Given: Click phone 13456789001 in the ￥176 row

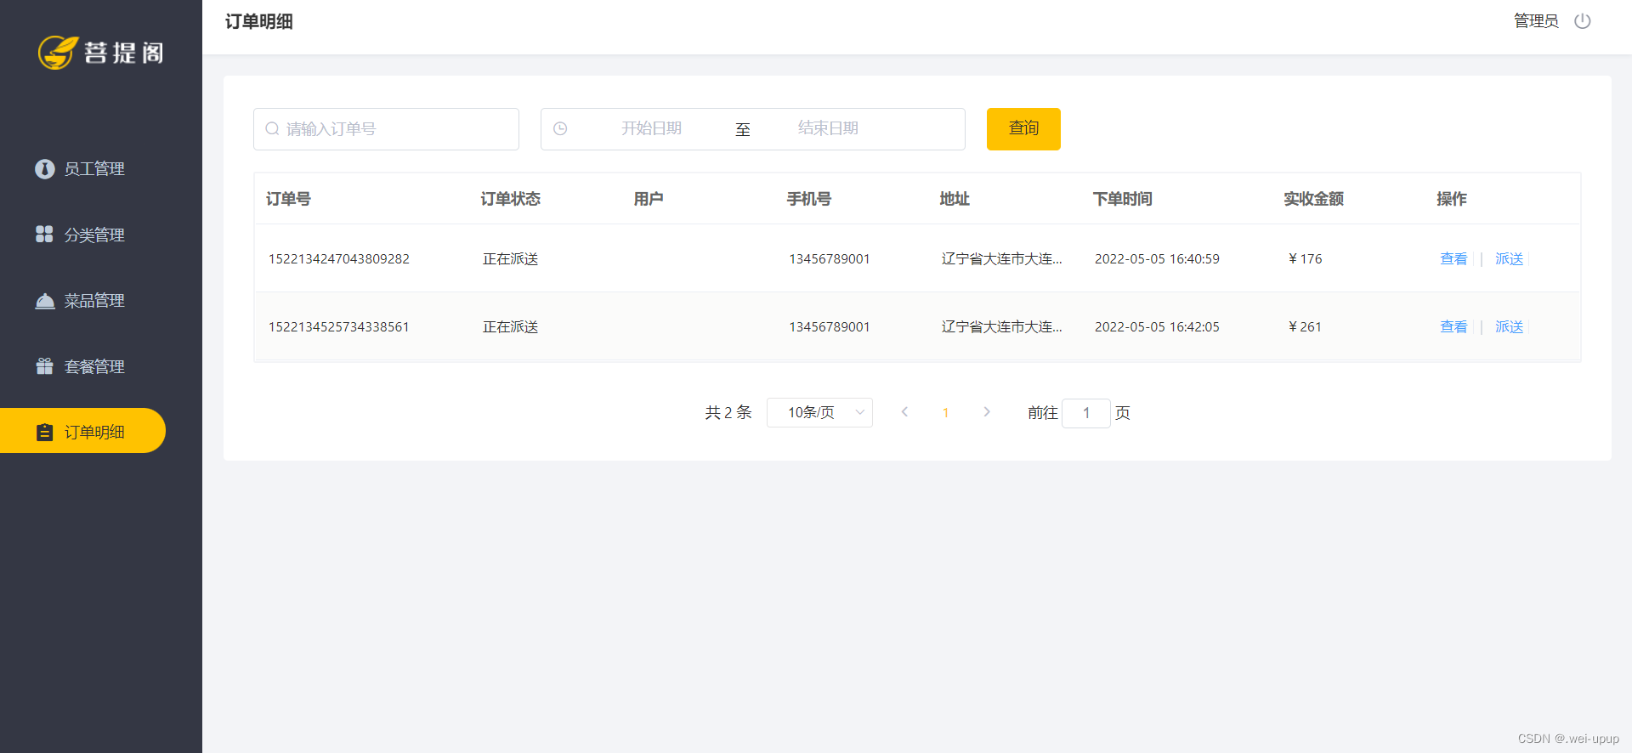Looking at the screenshot, I should click(830, 259).
